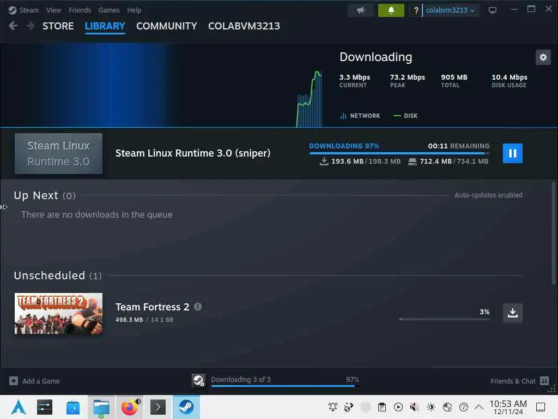The image size is (558, 419).
Task: Open the Discover store taskbar icon
Action: [x=73, y=407]
